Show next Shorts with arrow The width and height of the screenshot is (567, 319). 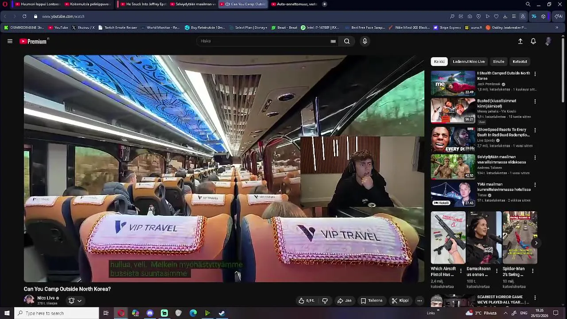[x=536, y=243]
